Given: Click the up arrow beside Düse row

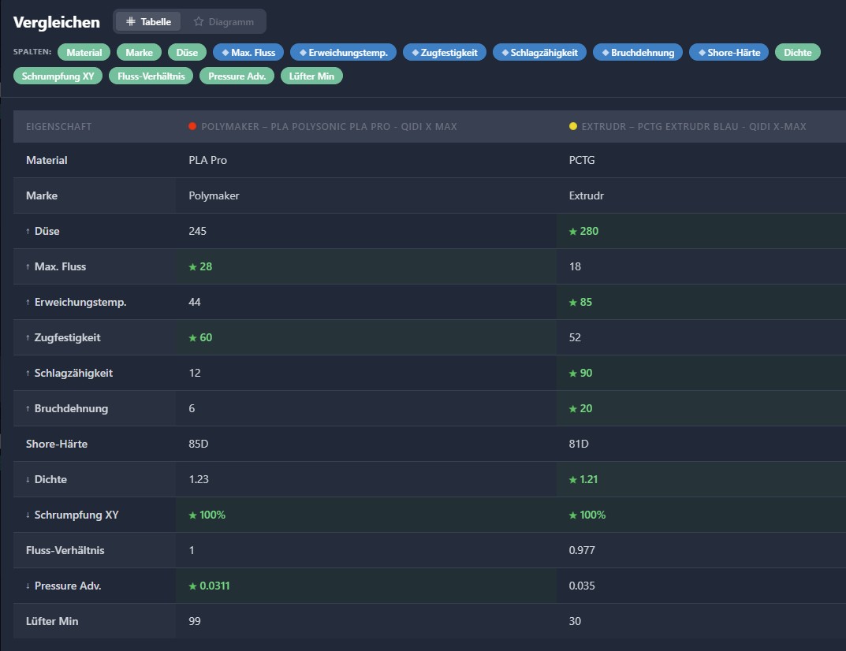Looking at the screenshot, I should [28, 231].
